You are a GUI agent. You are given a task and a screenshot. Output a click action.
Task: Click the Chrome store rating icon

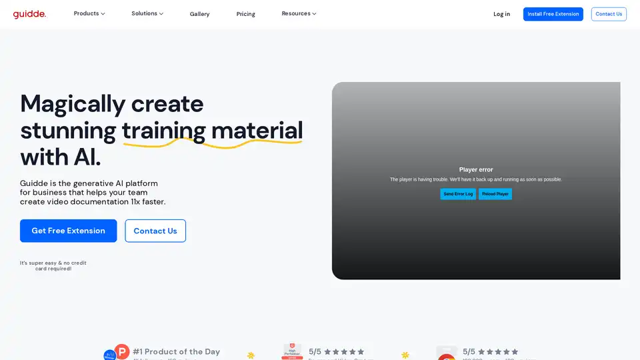click(446, 353)
